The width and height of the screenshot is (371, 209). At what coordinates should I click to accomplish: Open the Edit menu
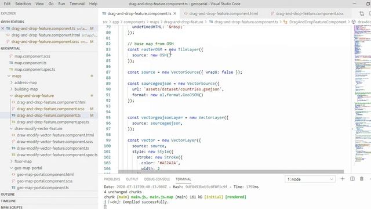[7, 4]
